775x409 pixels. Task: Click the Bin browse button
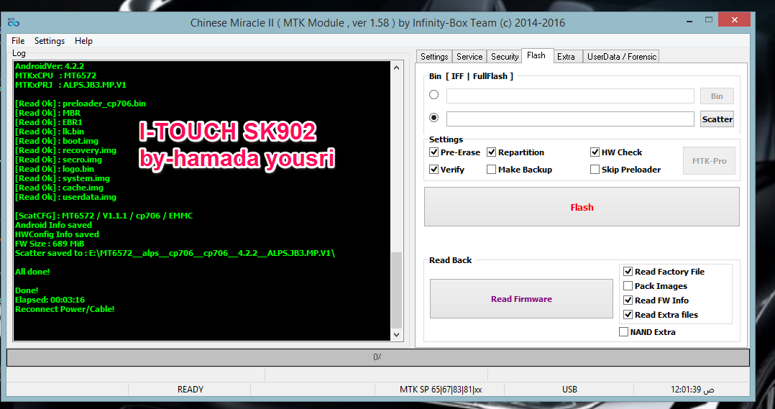click(717, 96)
